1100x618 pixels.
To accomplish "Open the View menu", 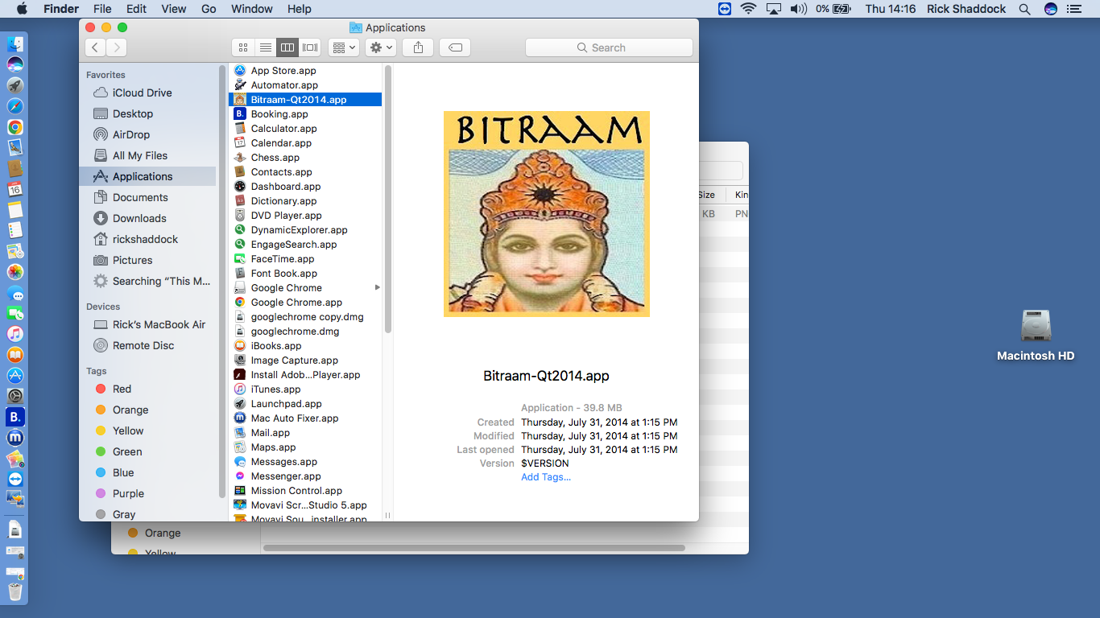I will click(x=174, y=9).
